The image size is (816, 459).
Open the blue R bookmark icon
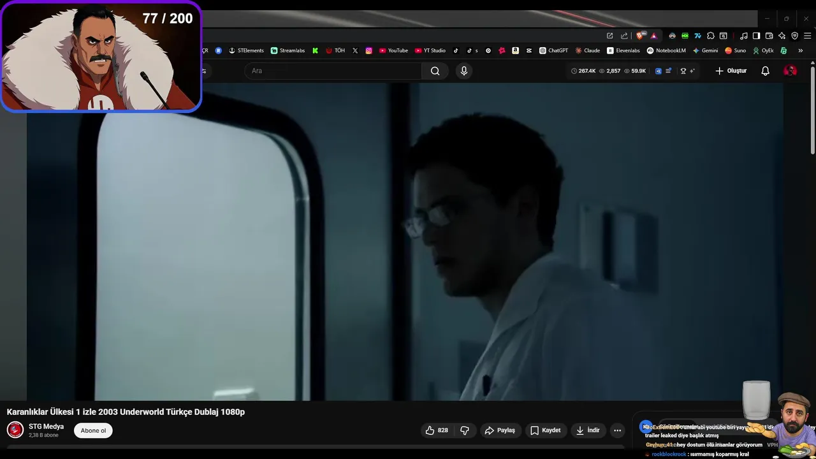click(x=219, y=50)
